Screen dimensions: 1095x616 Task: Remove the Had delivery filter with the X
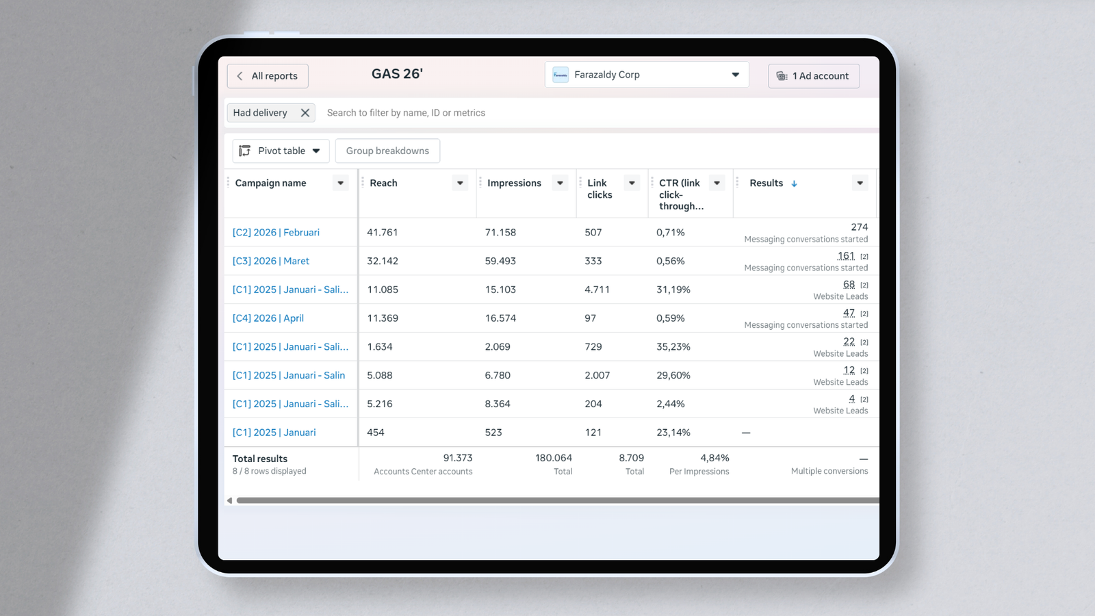coord(305,113)
